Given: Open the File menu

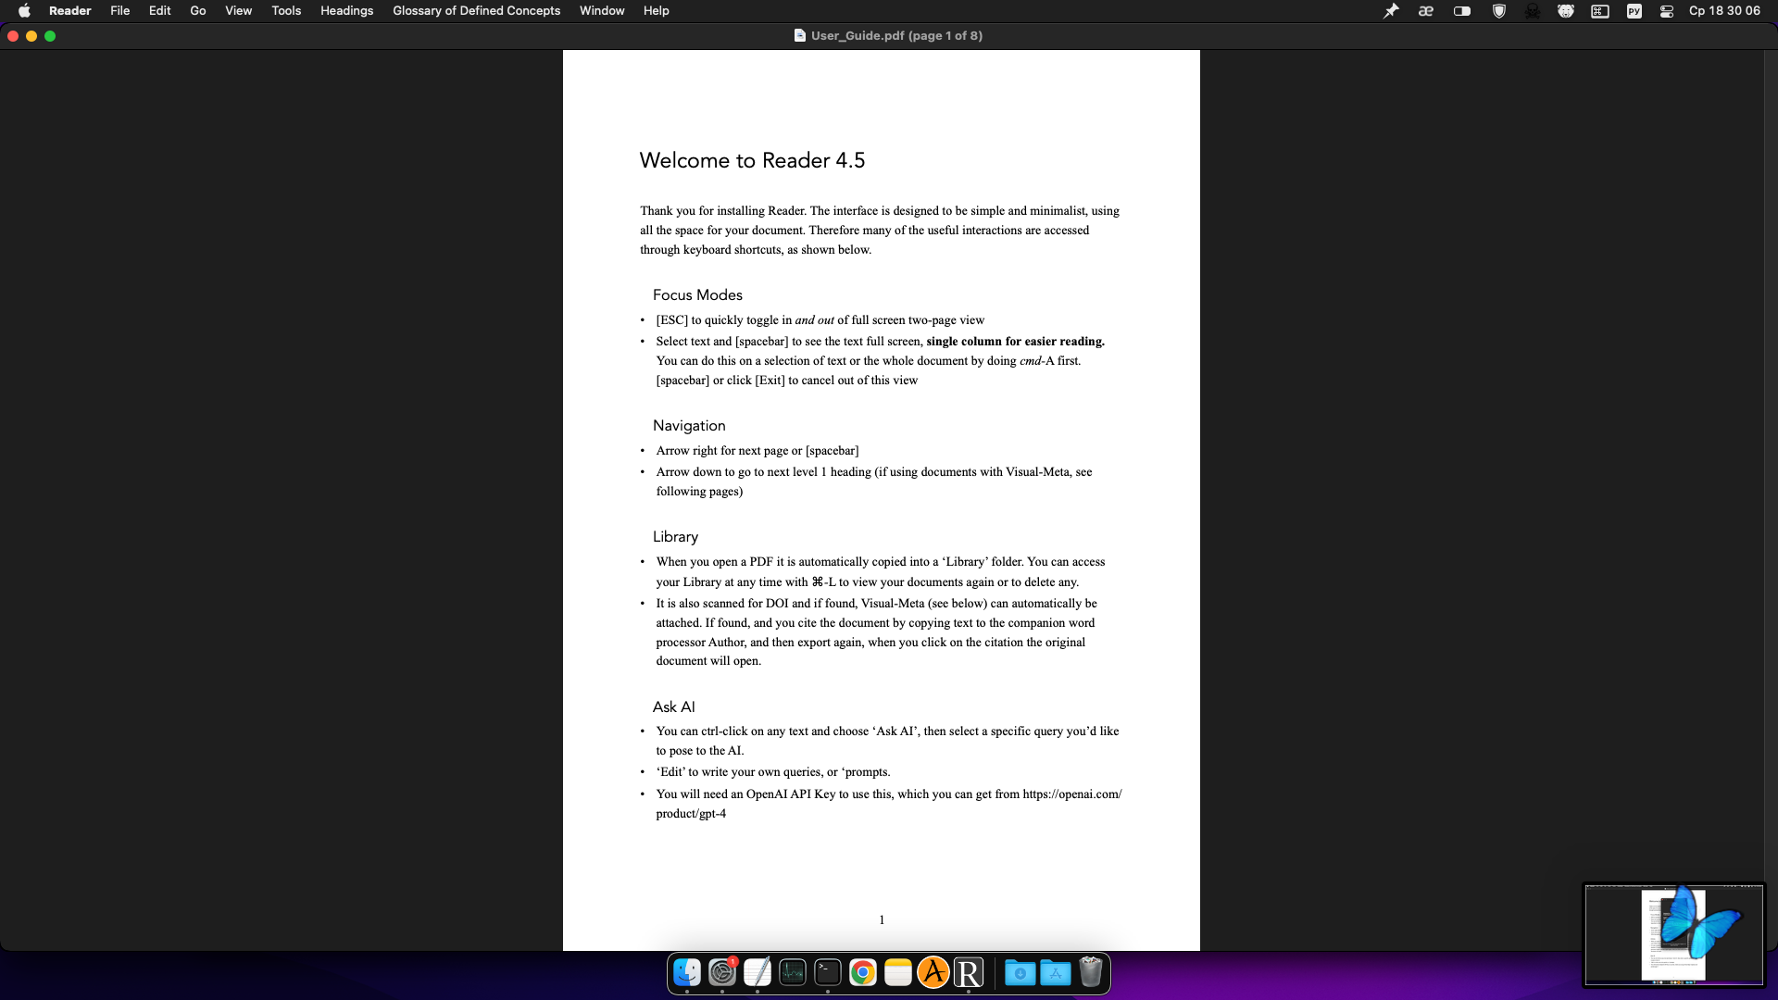Looking at the screenshot, I should pos(119,11).
